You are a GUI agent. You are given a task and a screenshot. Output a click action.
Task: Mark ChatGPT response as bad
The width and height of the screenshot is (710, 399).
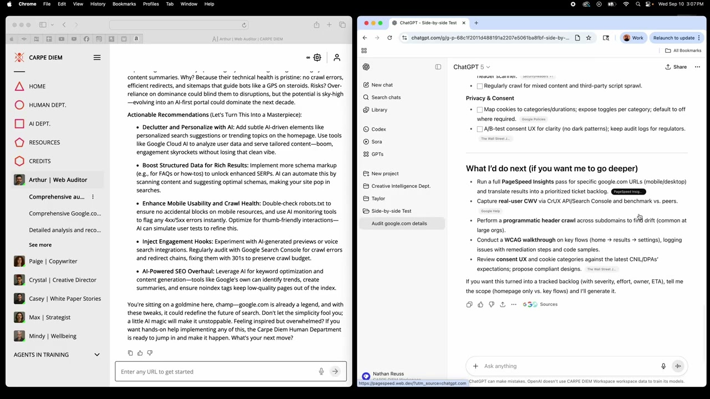(x=491, y=304)
